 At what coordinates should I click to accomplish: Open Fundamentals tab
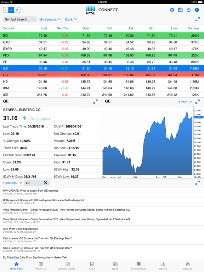click(x=138, y=266)
